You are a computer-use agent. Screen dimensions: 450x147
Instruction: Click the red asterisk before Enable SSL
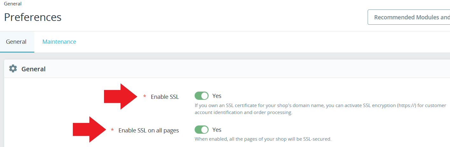point(145,97)
